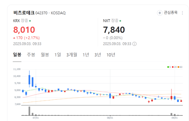Switch to the 월봉 monthly chart tab
This screenshot has height=121, width=189.
pyautogui.click(x=45, y=55)
